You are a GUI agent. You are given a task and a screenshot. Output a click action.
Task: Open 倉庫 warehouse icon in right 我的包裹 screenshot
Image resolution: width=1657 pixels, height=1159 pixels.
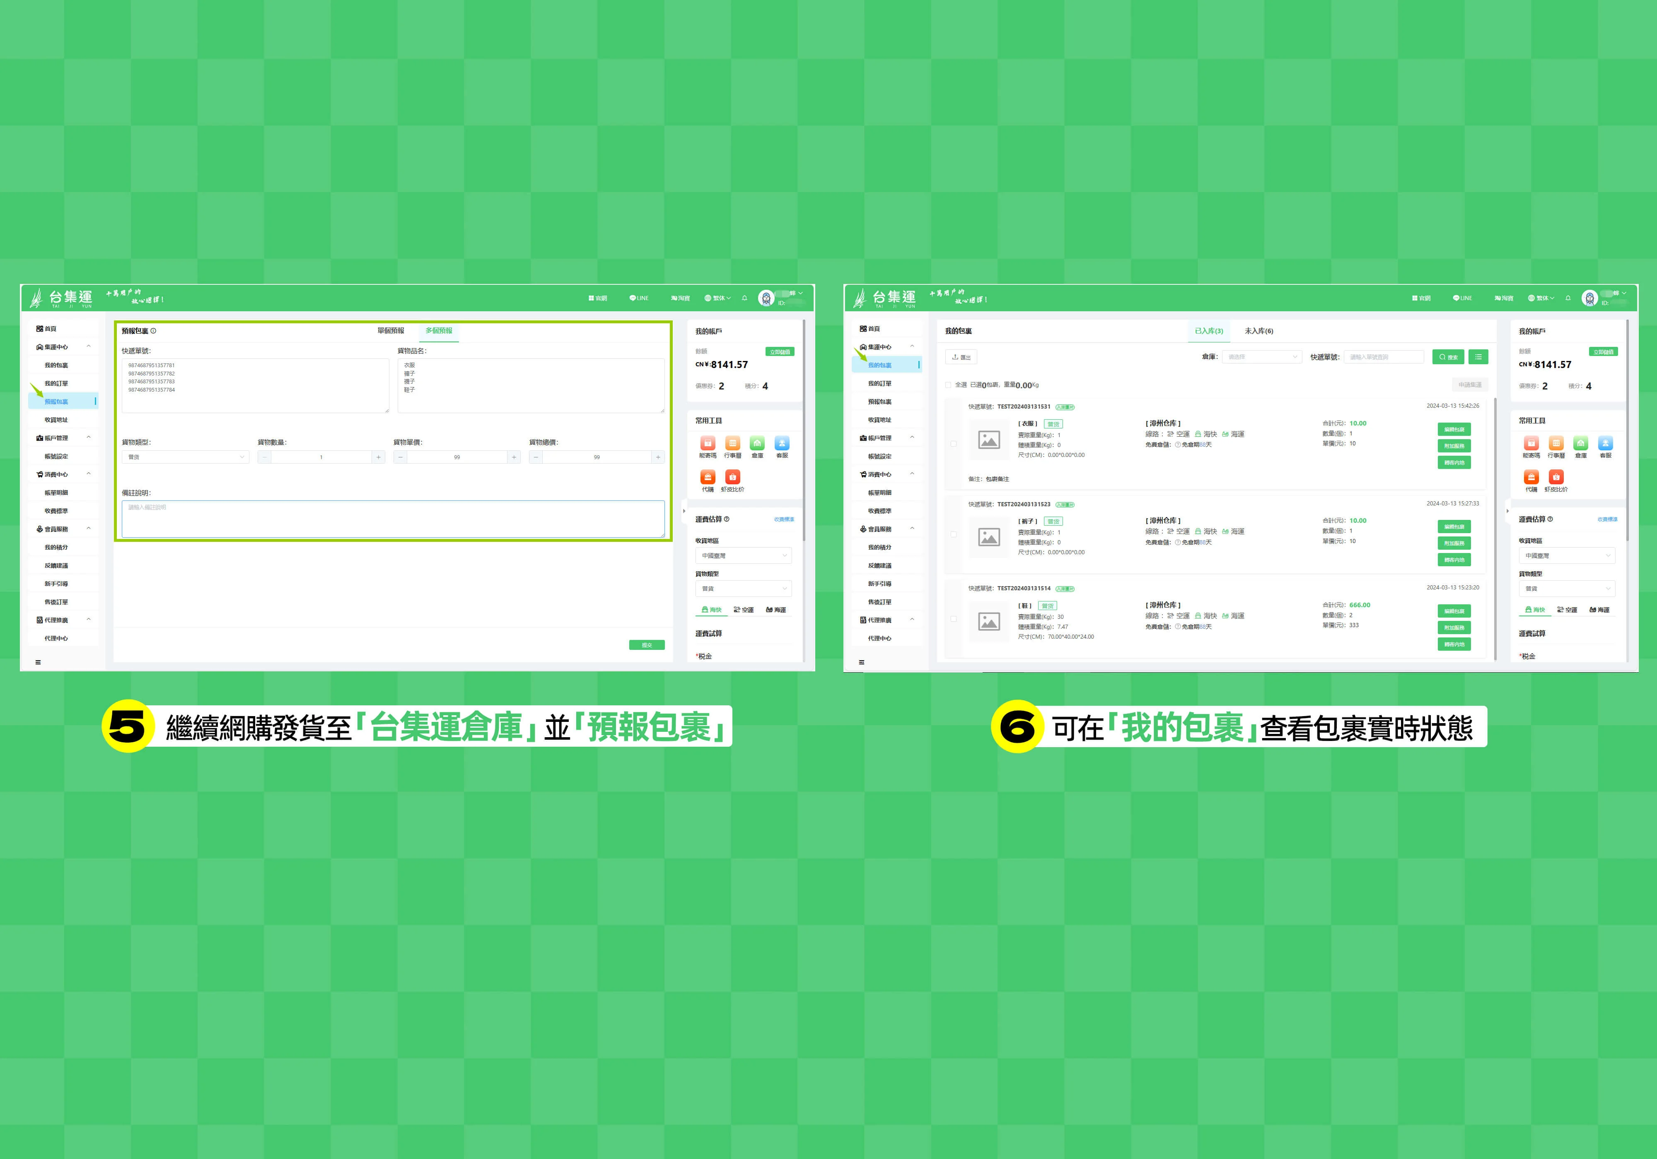[x=1580, y=444]
